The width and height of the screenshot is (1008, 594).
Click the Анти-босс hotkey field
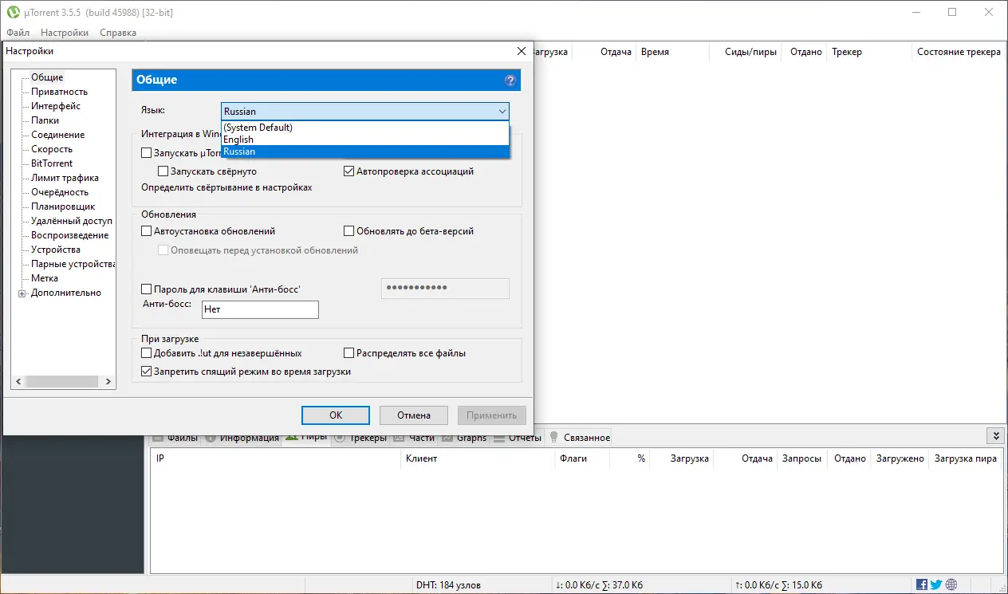click(260, 309)
